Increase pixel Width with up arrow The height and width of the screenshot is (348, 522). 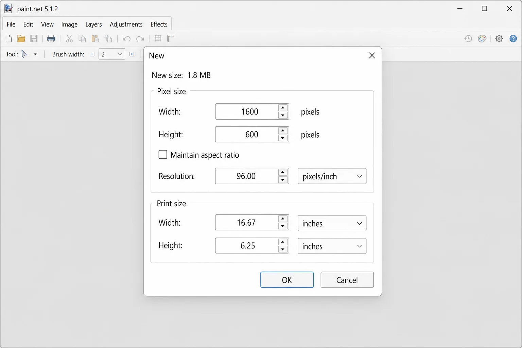coord(283,108)
